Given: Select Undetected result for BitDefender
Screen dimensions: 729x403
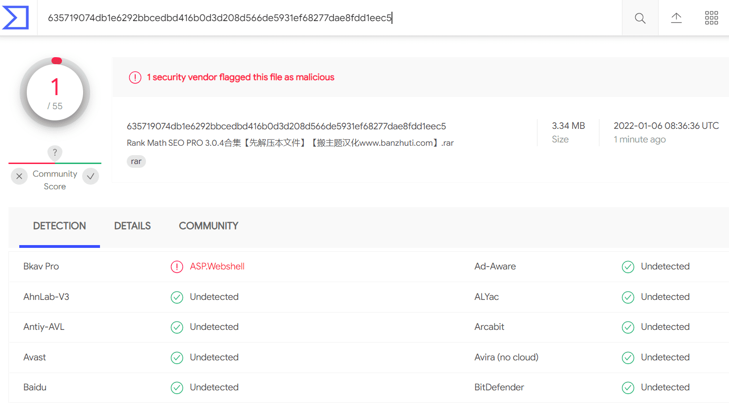Looking at the screenshot, I should pyautogui.click(x=666, y=387).
